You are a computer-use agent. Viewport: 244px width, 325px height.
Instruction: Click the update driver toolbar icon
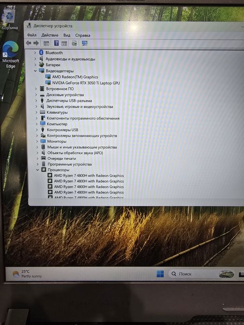tap(74, 43)
